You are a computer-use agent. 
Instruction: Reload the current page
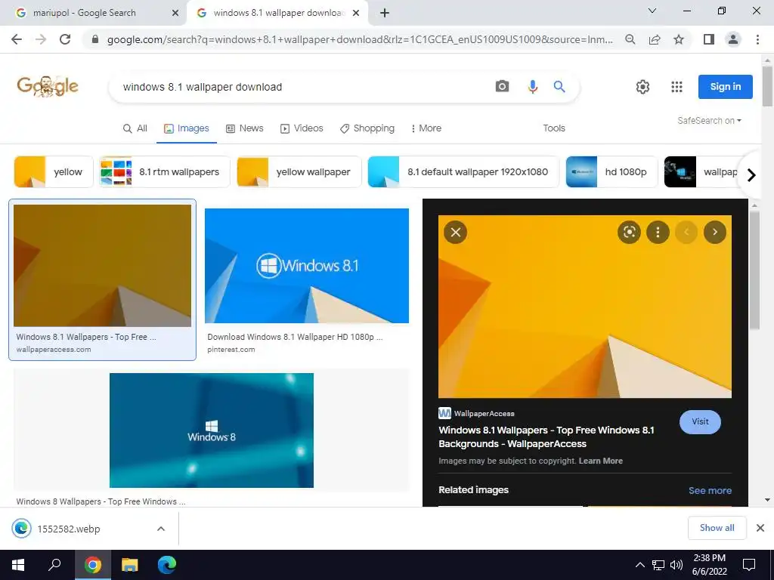click(65, 39)
